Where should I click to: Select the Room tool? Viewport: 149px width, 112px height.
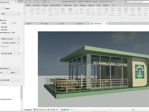[106, 11]
